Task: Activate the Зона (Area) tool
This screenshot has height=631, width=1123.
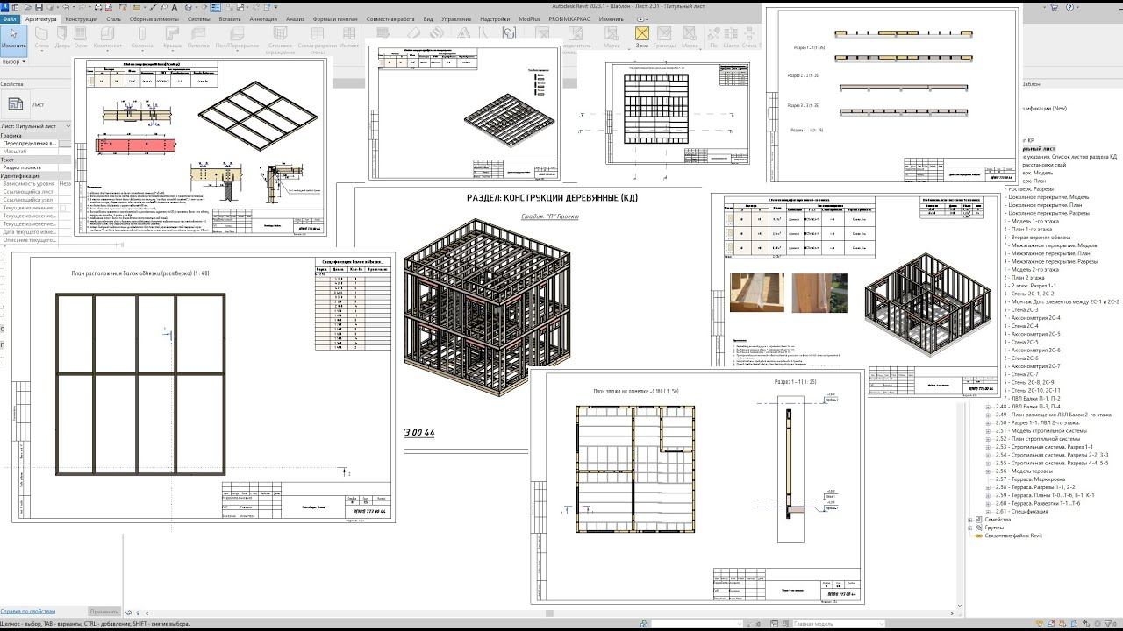Action: (x=642, y=37)
